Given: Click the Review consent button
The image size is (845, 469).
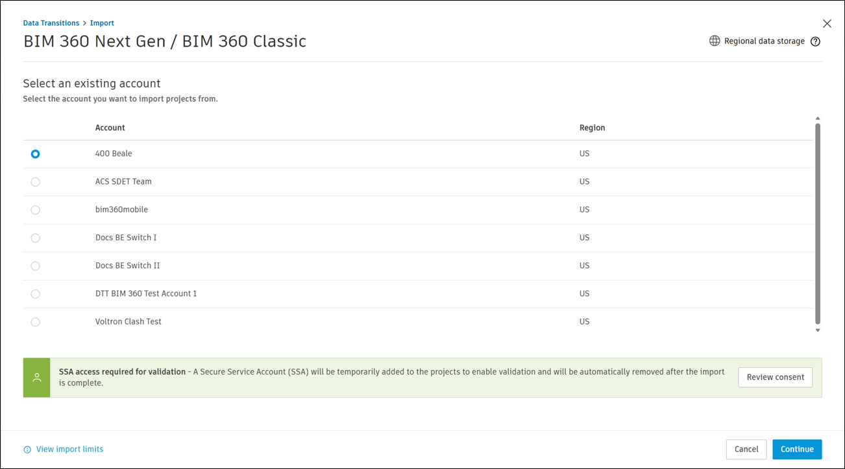Looking at the screenshot, I should [x=775, y=377].
